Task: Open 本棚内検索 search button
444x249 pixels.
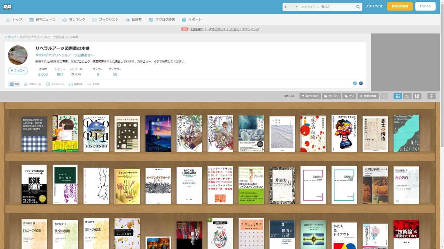Action: tap(368, 96)
